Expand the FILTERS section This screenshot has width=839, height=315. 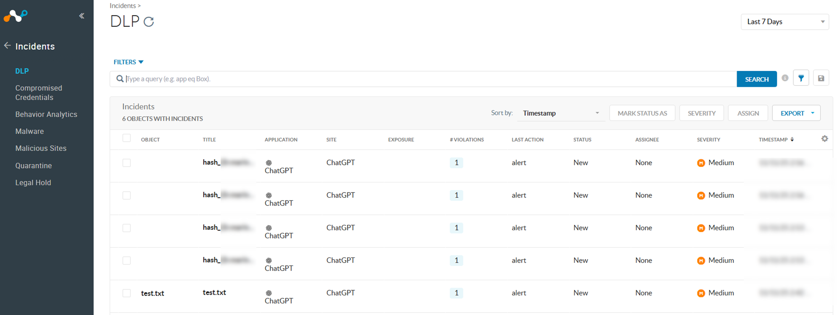(x=128, y=62)
